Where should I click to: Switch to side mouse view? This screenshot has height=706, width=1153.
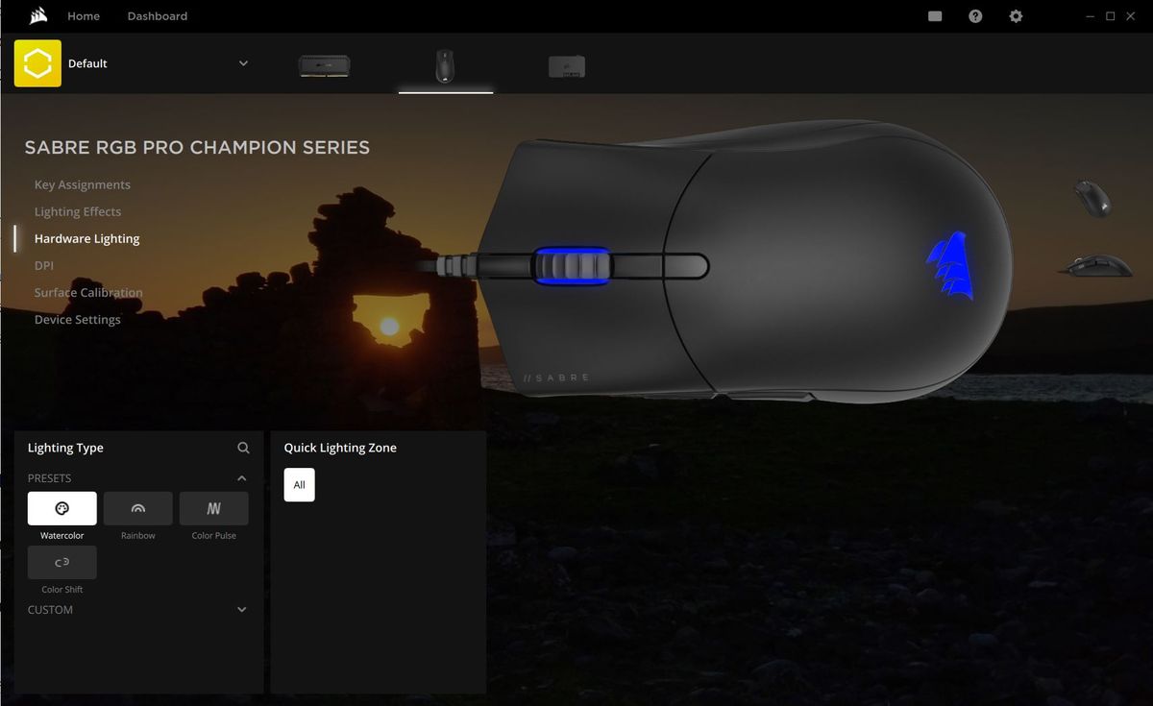click(x=1095, y=265)
